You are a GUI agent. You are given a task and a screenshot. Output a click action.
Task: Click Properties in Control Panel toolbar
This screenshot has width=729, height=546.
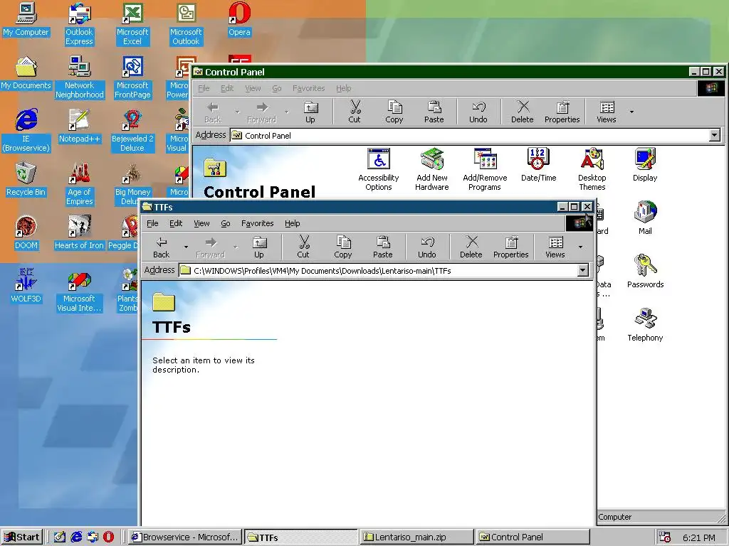pos(562,112)
